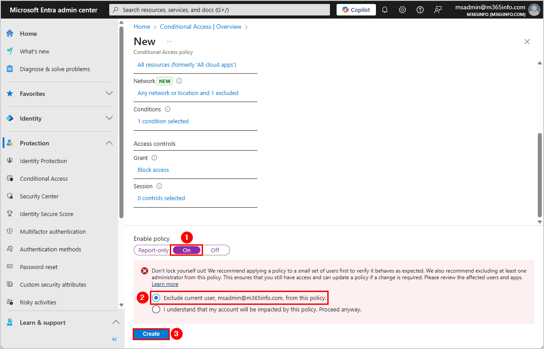Click the Identity diamond icon
544x349 pixels.
(x=10, y=118)
